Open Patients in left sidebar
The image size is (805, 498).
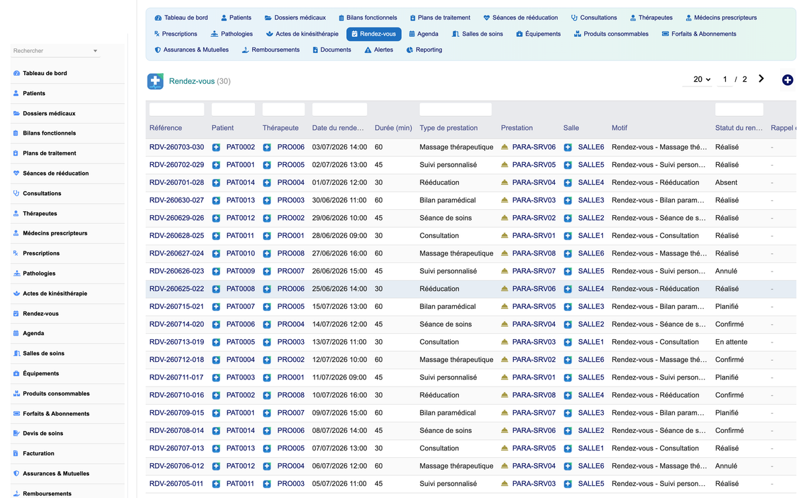coord(34,93)
